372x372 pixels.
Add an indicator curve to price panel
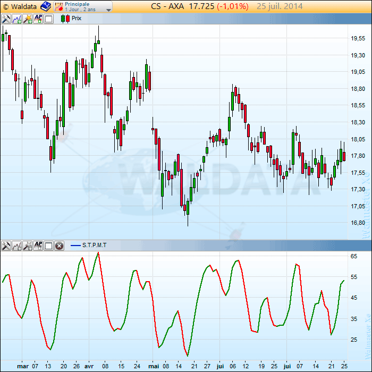(x=16, y=19)
